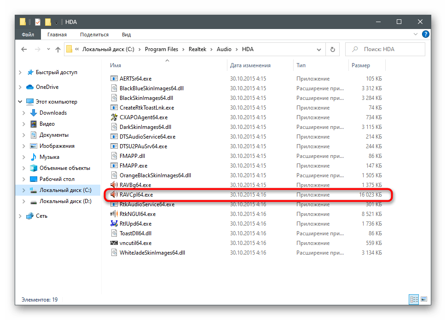Click the Properties checkmark quick access icon

(x=38, y=22)
